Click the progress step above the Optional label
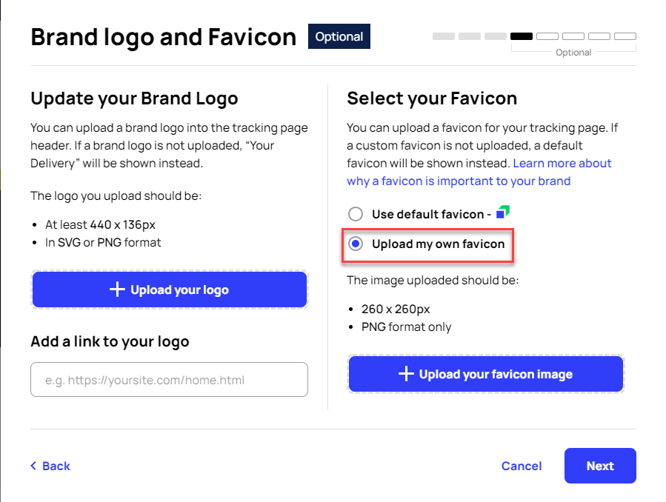The height and width of the screenshot is (502, 666). click(x=573, y=36)
